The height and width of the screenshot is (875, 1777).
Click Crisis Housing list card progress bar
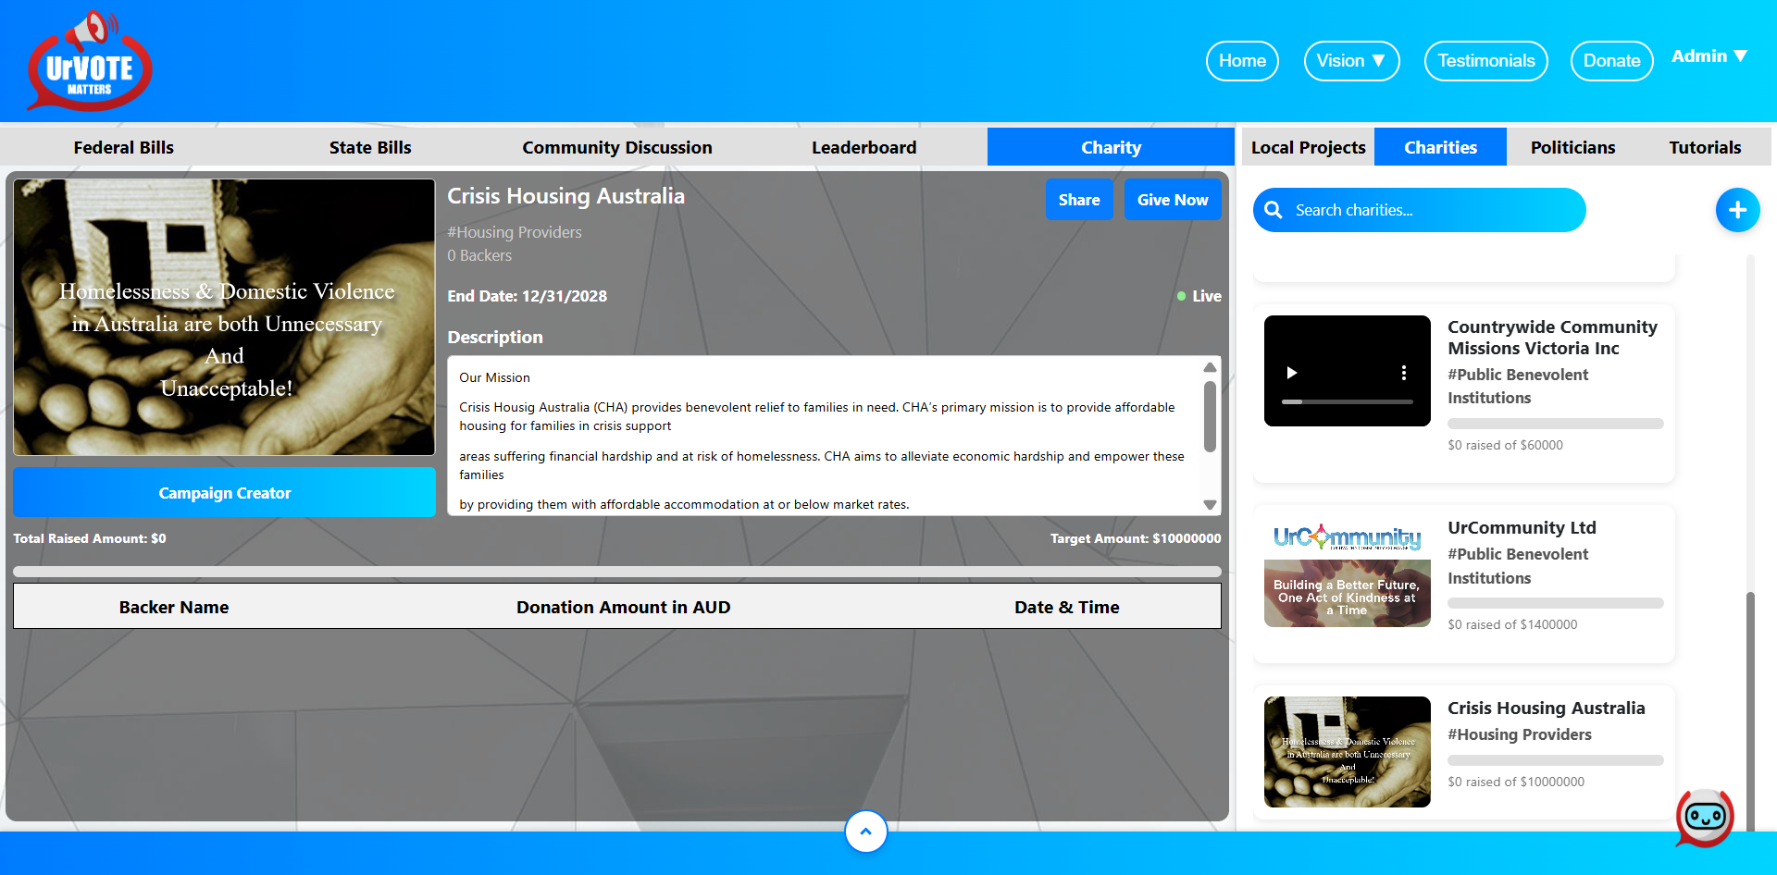[x=1555, y=760]
